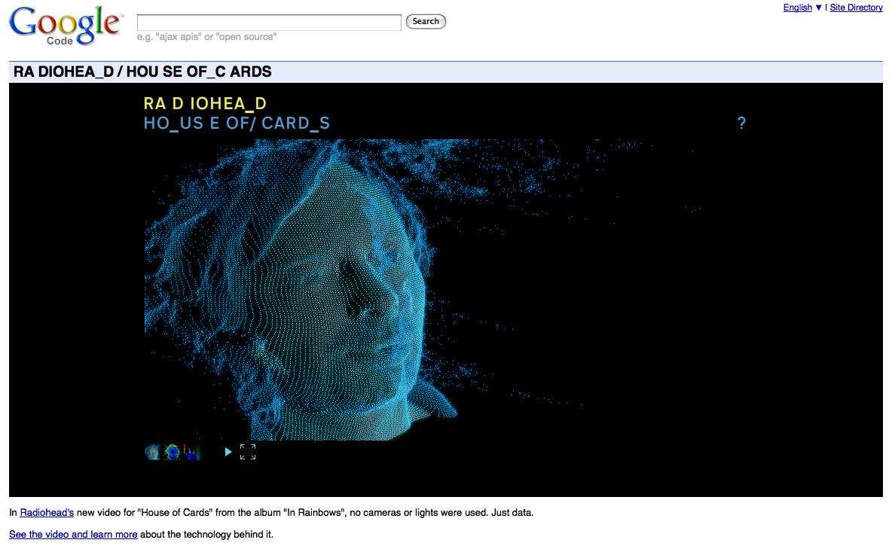
Task: Open the English language link
Action: pyautogui.click(x=797, y=8)
